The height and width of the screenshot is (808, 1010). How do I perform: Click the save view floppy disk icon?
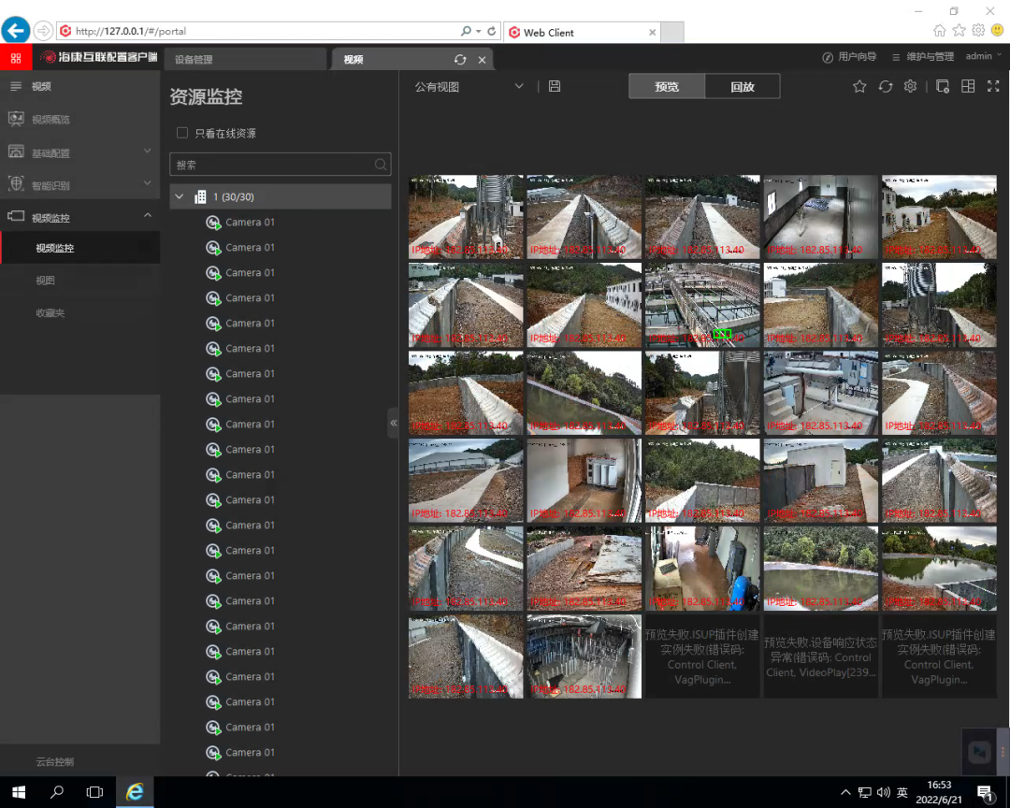(555, 87)
